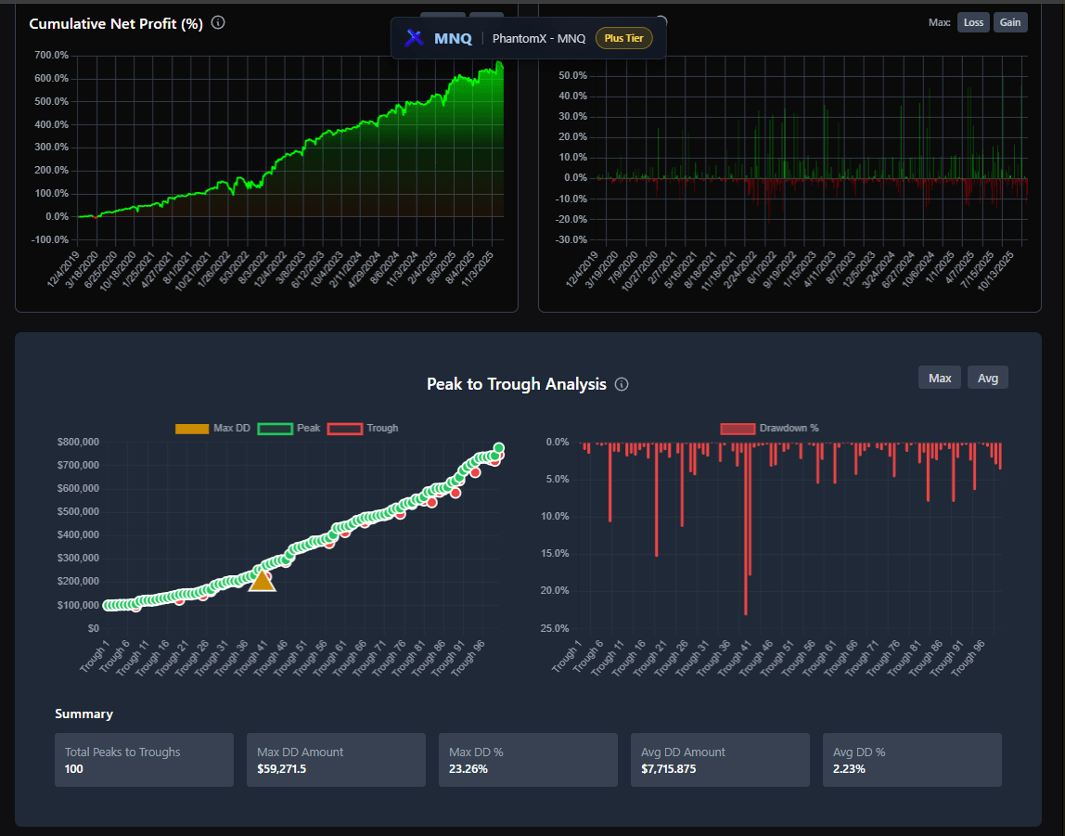Select the Gain button next to Max:
The width and height of the screenshot is (1065, 836).
1010,22
